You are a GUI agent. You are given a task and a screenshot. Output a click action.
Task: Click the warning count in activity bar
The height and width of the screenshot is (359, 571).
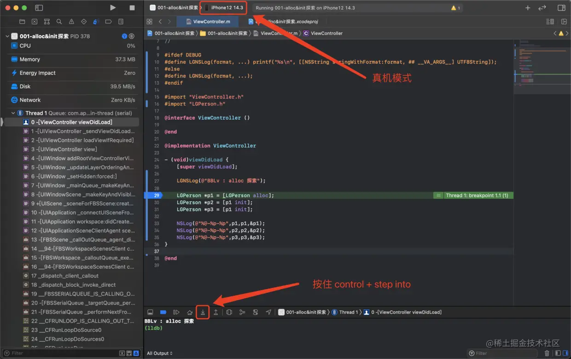click(455, 8)
